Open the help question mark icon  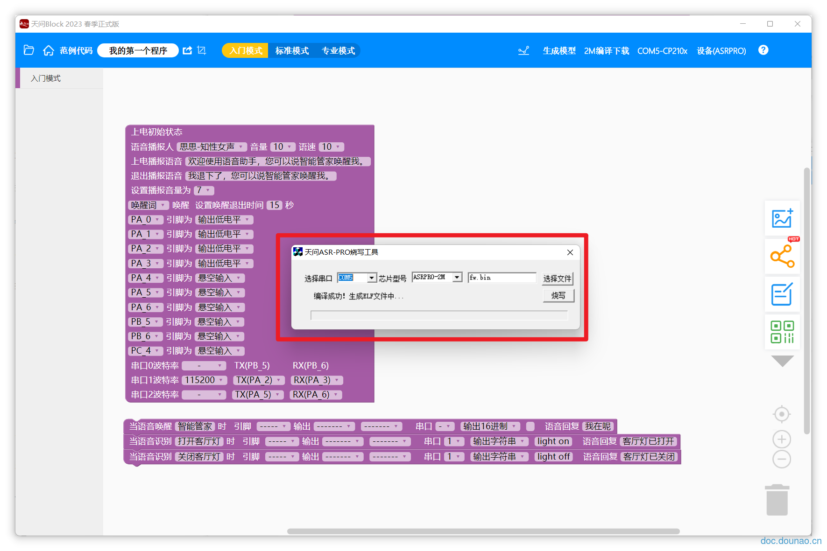pos(763,50)
